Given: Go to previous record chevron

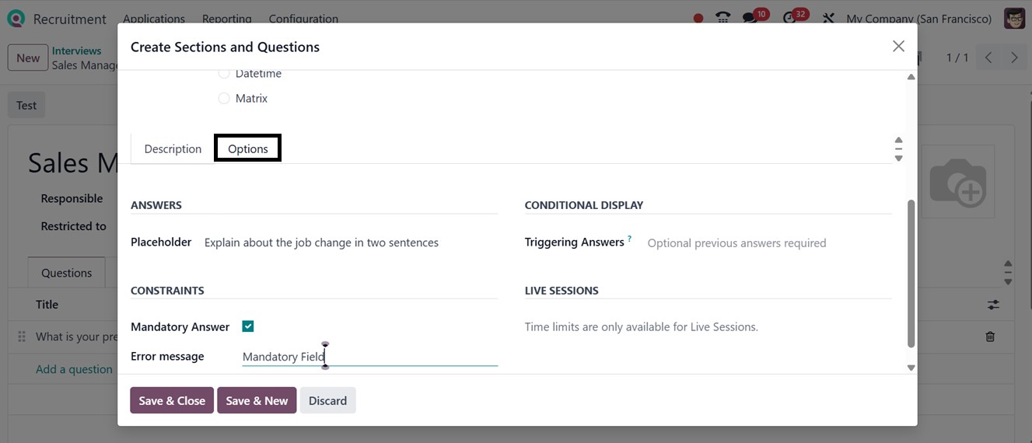Looking at the screenshot, I should point(988,58).
